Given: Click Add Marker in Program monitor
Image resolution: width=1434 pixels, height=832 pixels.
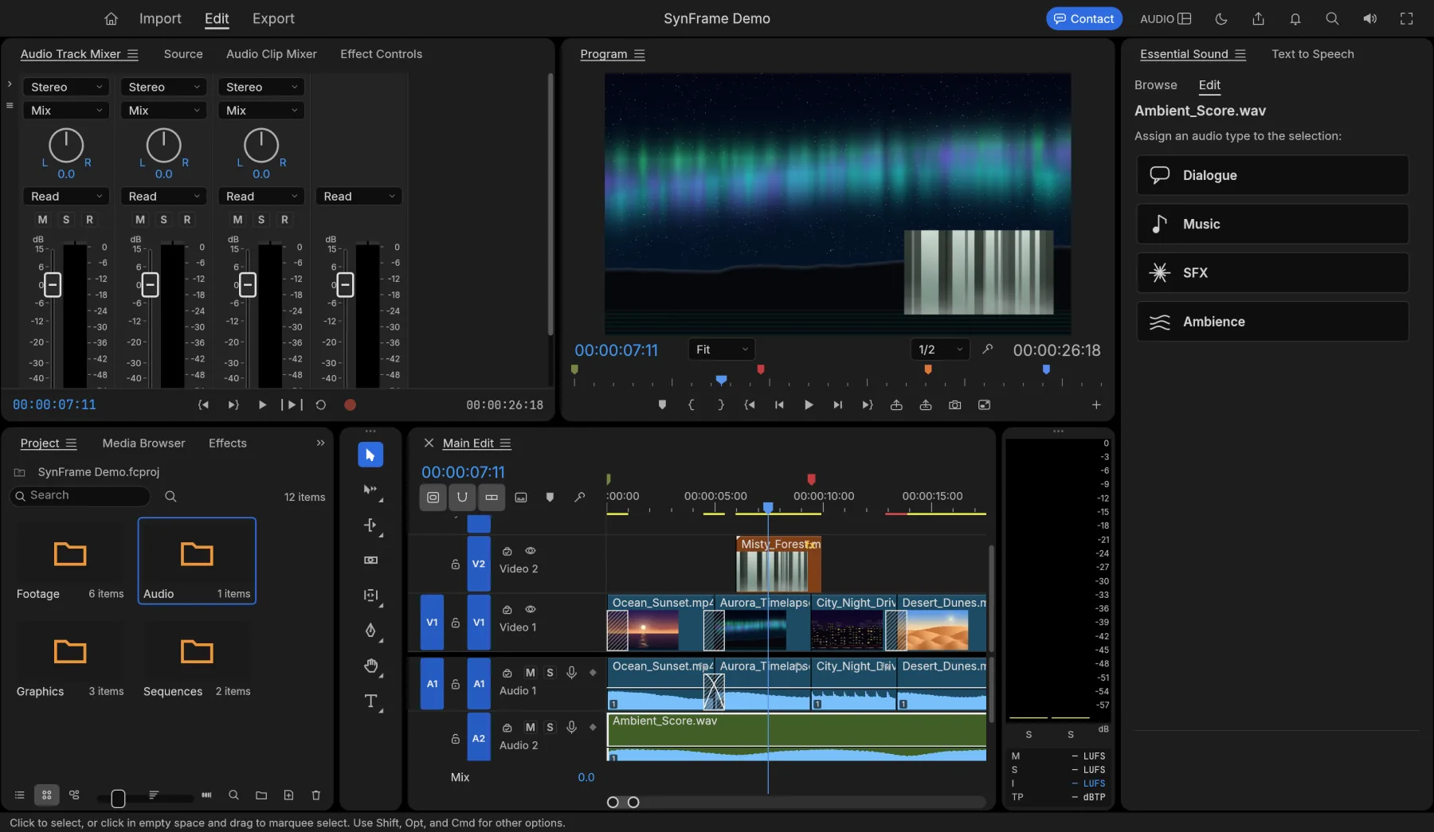Looking at the screenshot, I should point(662,405).
